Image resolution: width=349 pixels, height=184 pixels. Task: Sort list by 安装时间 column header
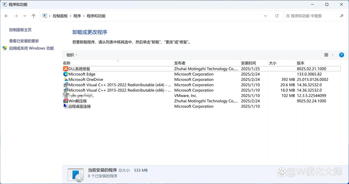click(248, 63)
